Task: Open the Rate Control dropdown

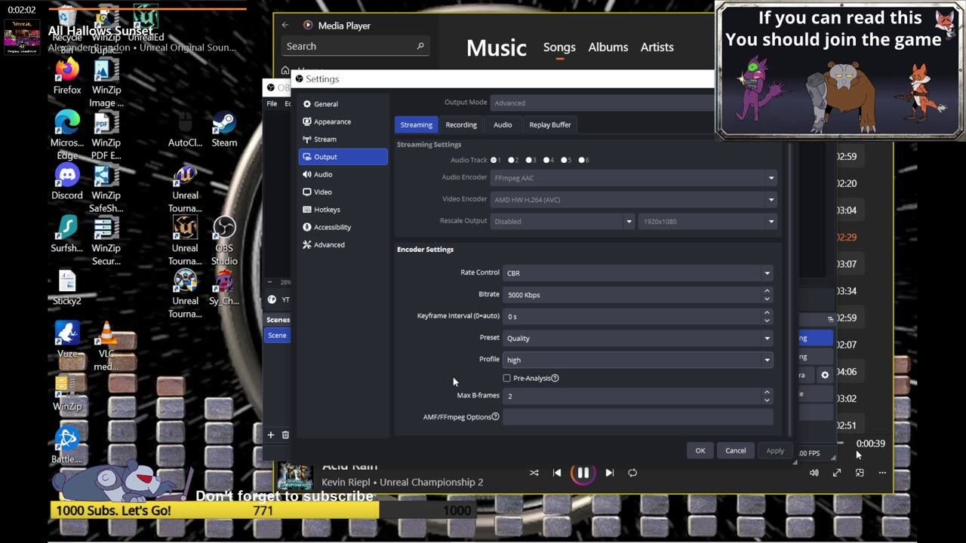Action: [x=638, y=273]
